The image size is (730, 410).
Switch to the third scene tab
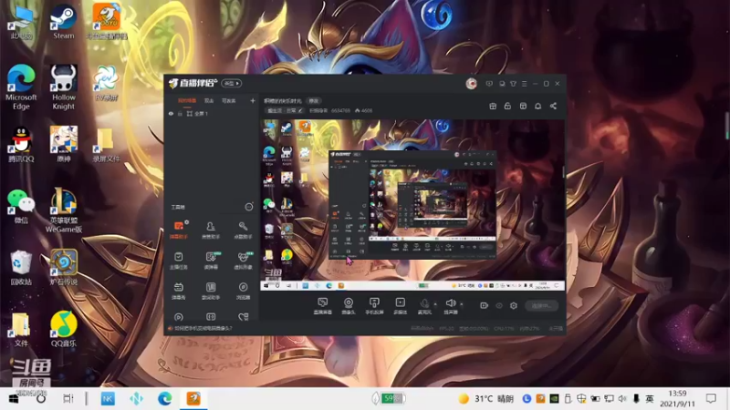(x=229, y=100)
